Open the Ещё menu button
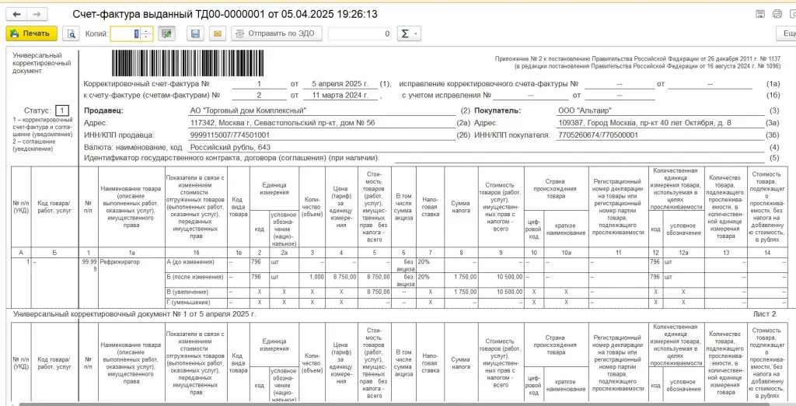The width and height of the screenshot is (796, 406). point(787,34)
